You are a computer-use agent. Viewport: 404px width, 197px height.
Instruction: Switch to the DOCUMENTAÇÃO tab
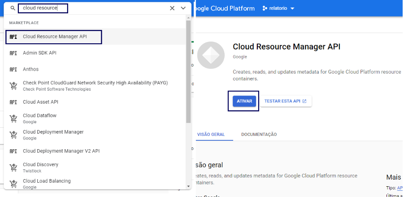(x=259, y=134)
